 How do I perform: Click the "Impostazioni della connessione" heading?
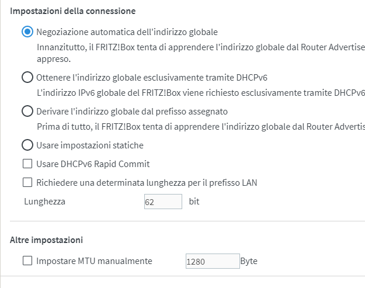click(x=73, y=11)
